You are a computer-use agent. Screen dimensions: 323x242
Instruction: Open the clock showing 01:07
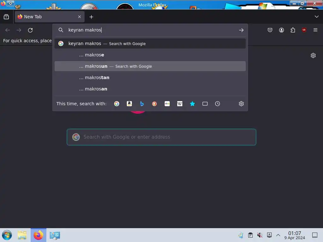coord(295,235)
